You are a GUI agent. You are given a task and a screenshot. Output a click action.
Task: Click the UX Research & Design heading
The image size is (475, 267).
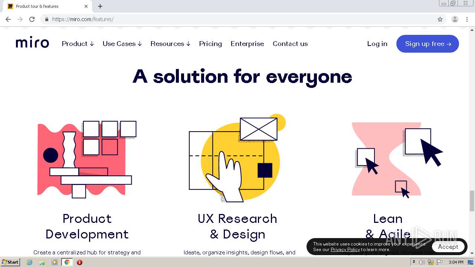point(237,226)
